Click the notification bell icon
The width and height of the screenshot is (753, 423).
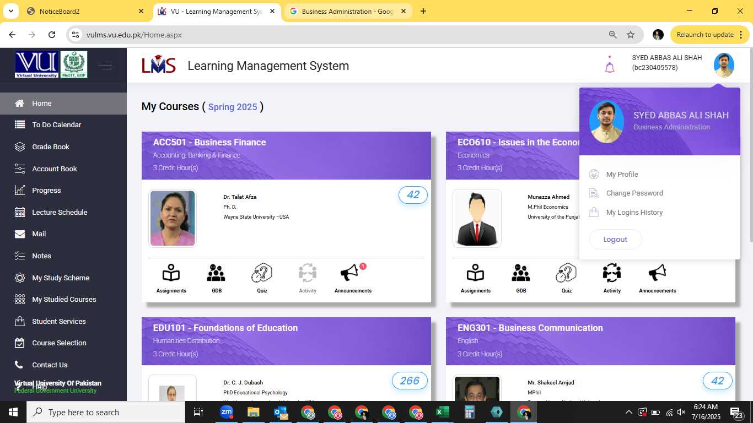click(610, 66)
